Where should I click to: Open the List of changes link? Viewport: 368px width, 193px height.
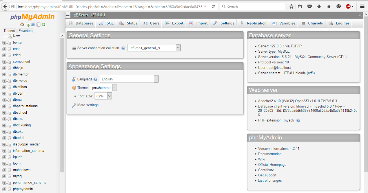point(270,181)
